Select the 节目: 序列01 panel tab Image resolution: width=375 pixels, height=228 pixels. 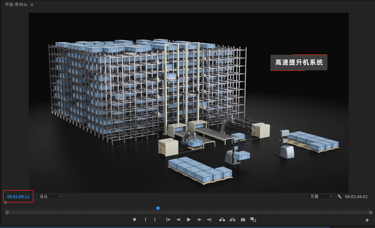point(16,5)
